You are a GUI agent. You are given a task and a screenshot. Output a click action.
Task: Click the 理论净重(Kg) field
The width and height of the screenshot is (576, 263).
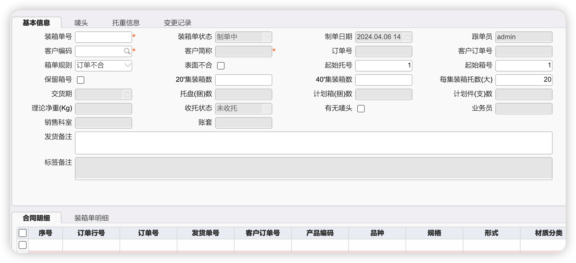click(x=104, y=108)
